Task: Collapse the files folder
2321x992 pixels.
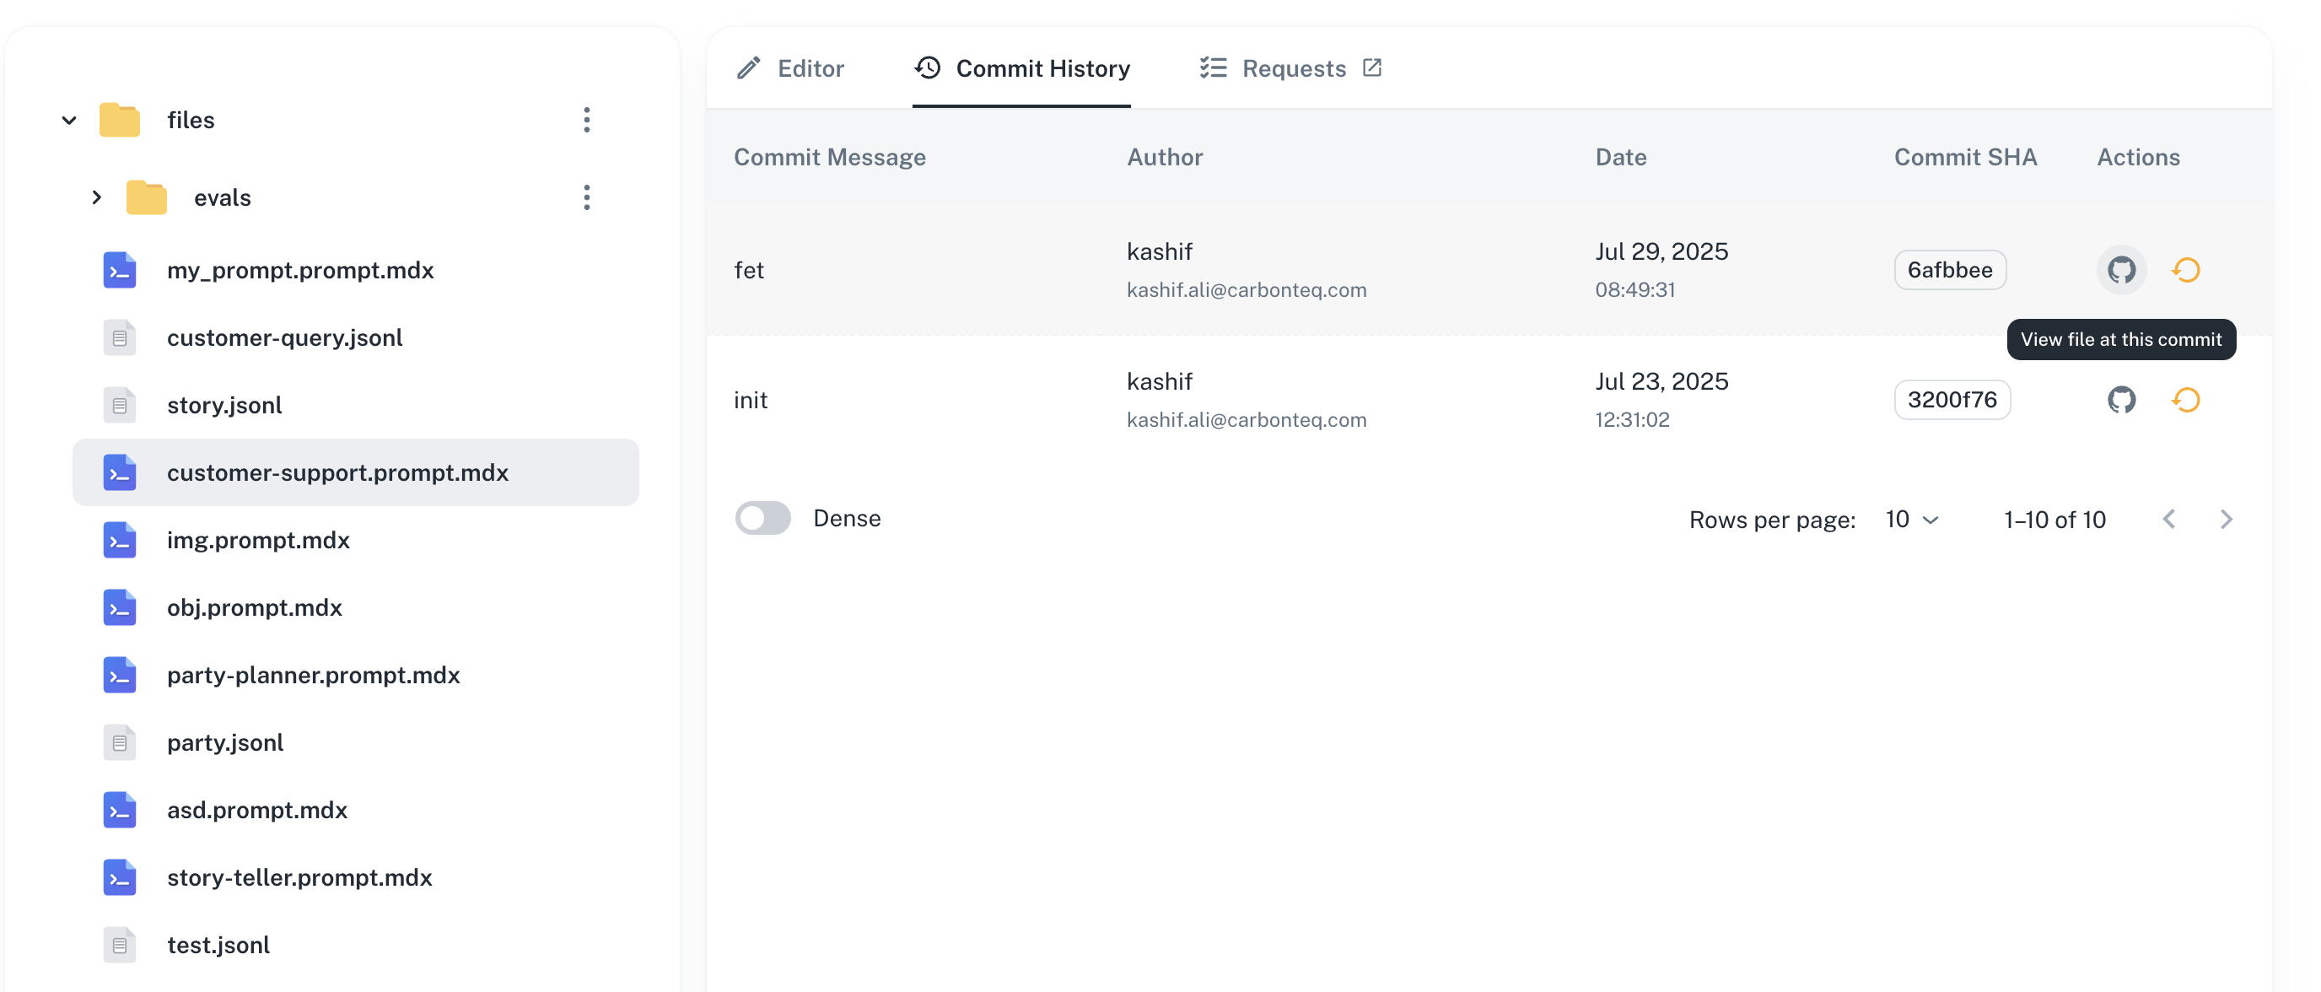Action: (x=68, y=119)
